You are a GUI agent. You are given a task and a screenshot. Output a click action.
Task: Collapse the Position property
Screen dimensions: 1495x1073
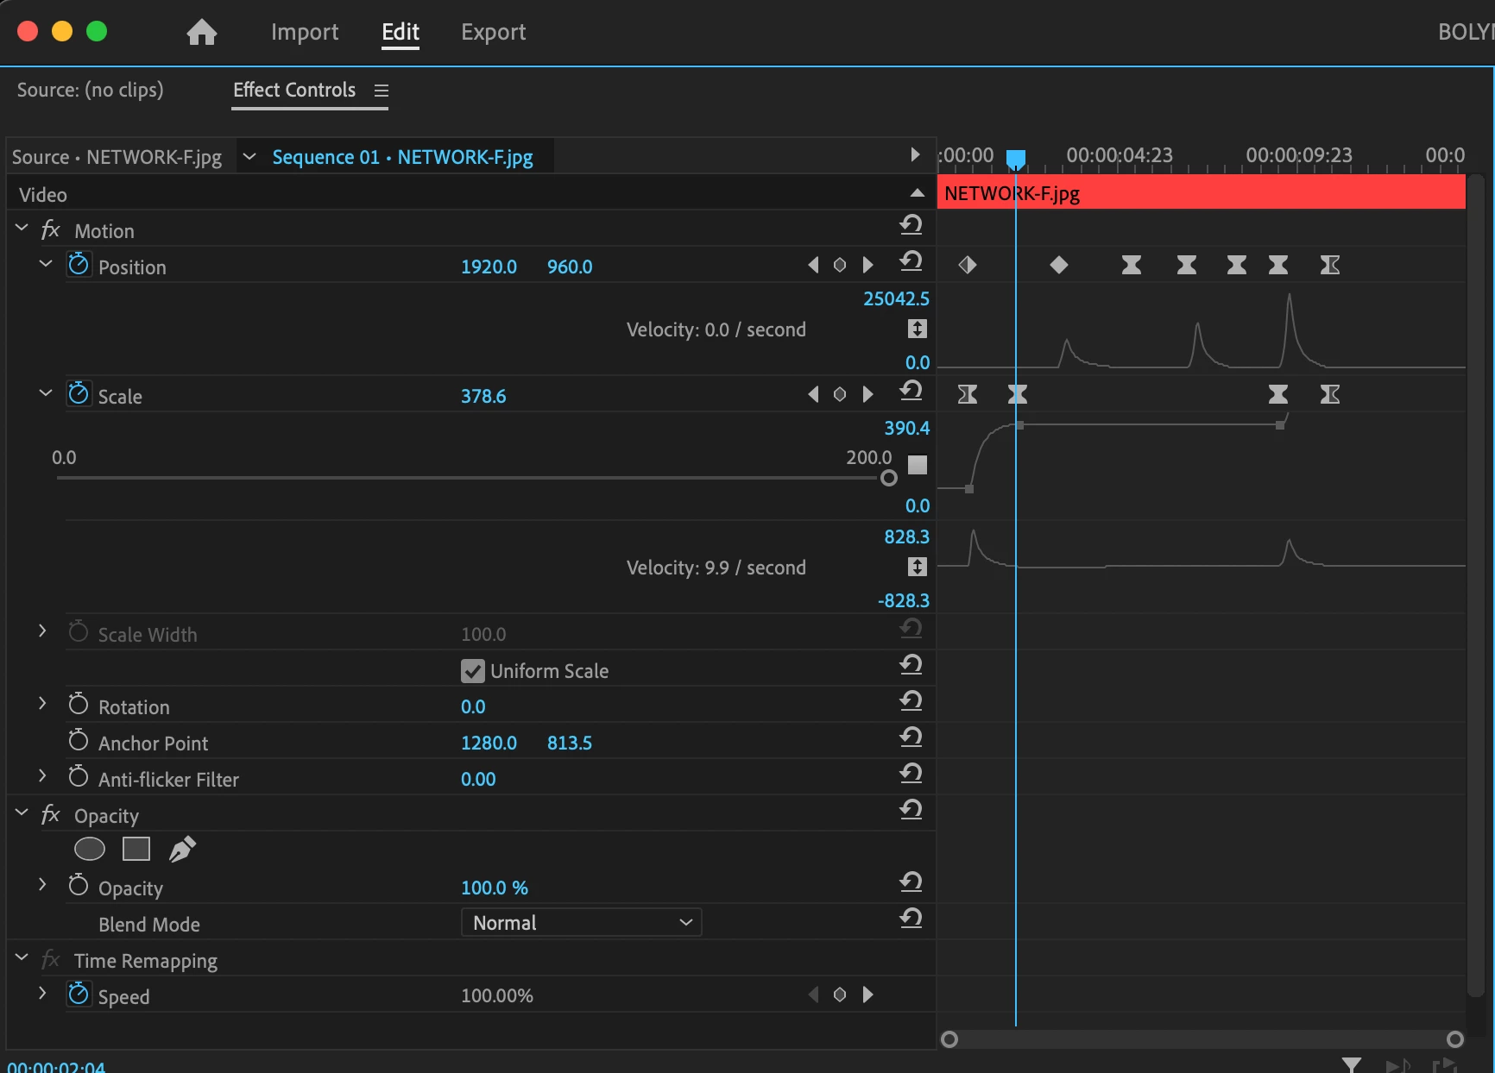point(46,264)
